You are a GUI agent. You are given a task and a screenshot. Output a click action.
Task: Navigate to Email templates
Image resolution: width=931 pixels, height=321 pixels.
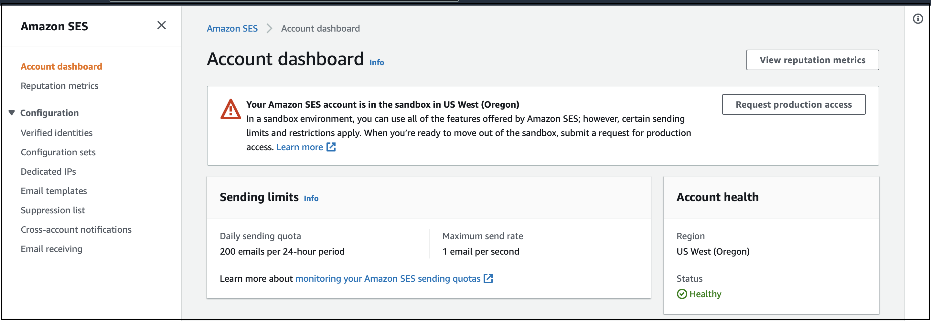(x=54, y=191)
